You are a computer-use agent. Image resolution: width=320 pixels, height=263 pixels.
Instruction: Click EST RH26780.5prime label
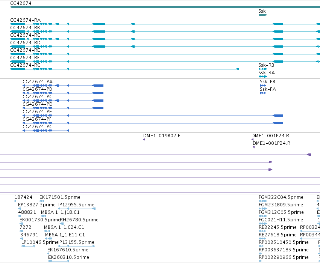pos(79,220)
